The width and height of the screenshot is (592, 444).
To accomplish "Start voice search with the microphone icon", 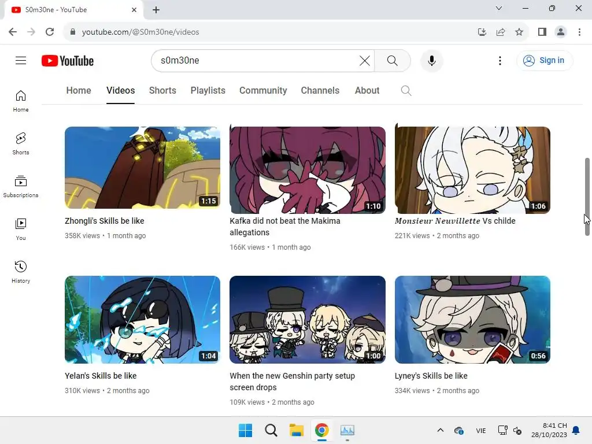I will click(x=431, y=60).
